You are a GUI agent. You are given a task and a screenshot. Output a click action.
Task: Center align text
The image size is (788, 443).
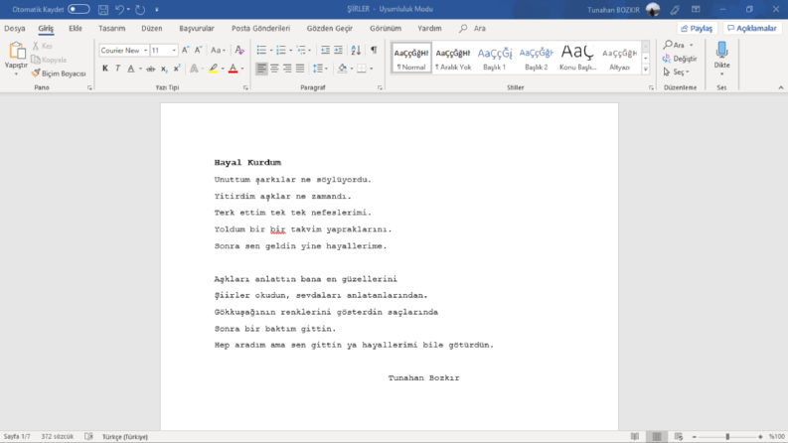tap(274, 69)
